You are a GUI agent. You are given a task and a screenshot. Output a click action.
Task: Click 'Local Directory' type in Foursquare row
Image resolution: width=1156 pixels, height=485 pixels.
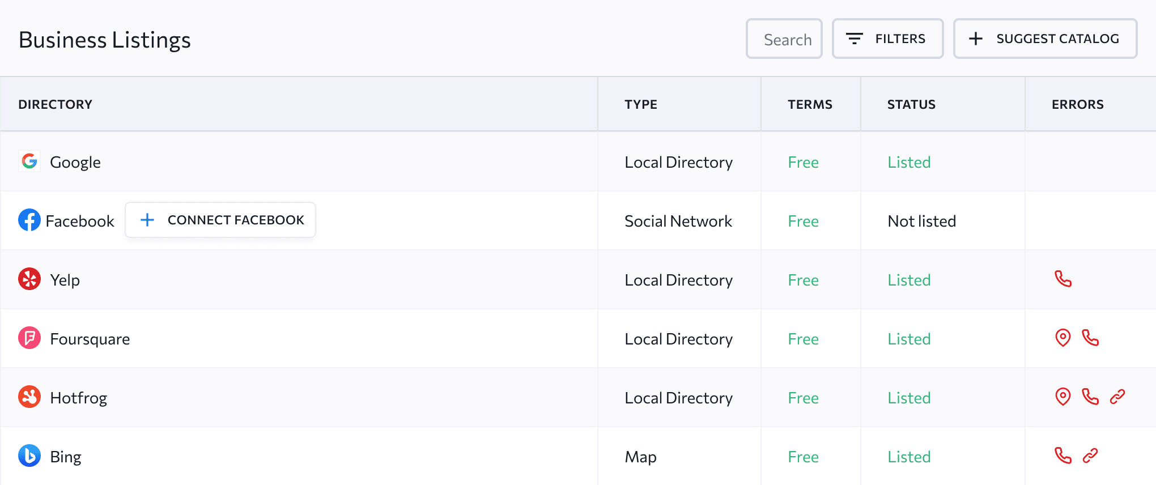point(678,339)
